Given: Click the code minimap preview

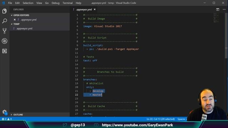Looking at the screenshot, I should pyautogui.click(x=216, y=18).
